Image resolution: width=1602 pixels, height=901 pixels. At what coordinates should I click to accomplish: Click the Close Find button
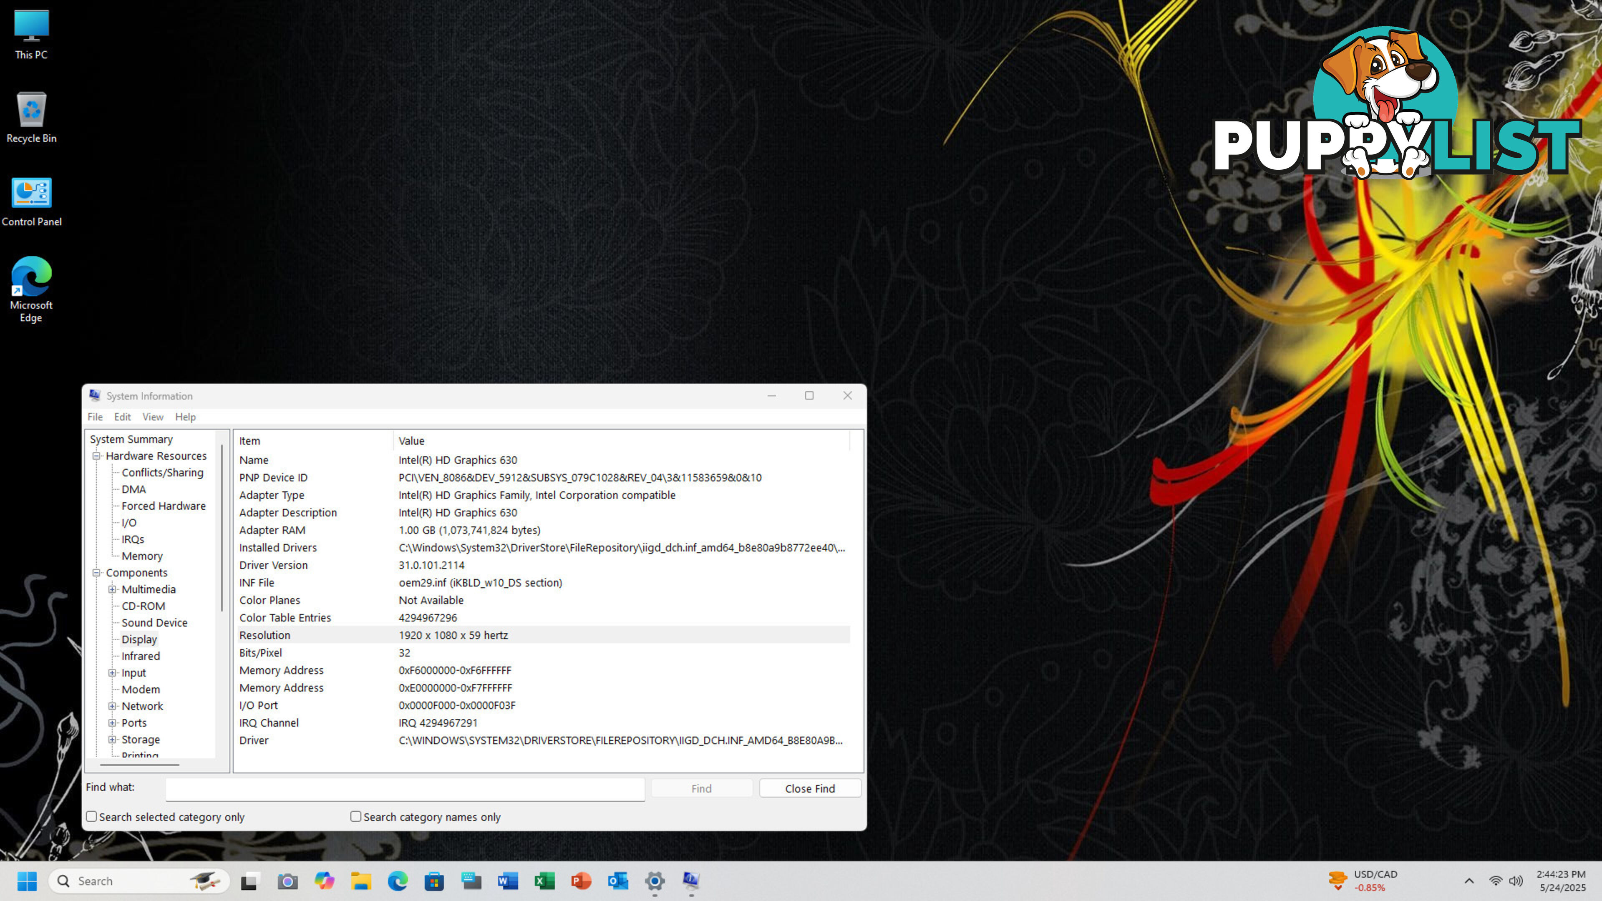[x=810, y=788]
